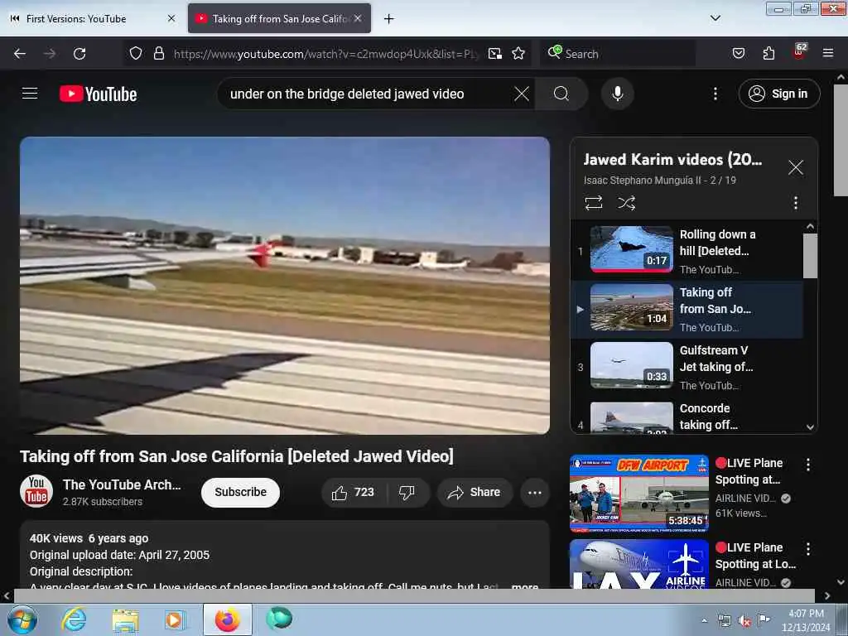The image size is (848, 636).
Task: Dislike the video
Action: click(407, 492)
